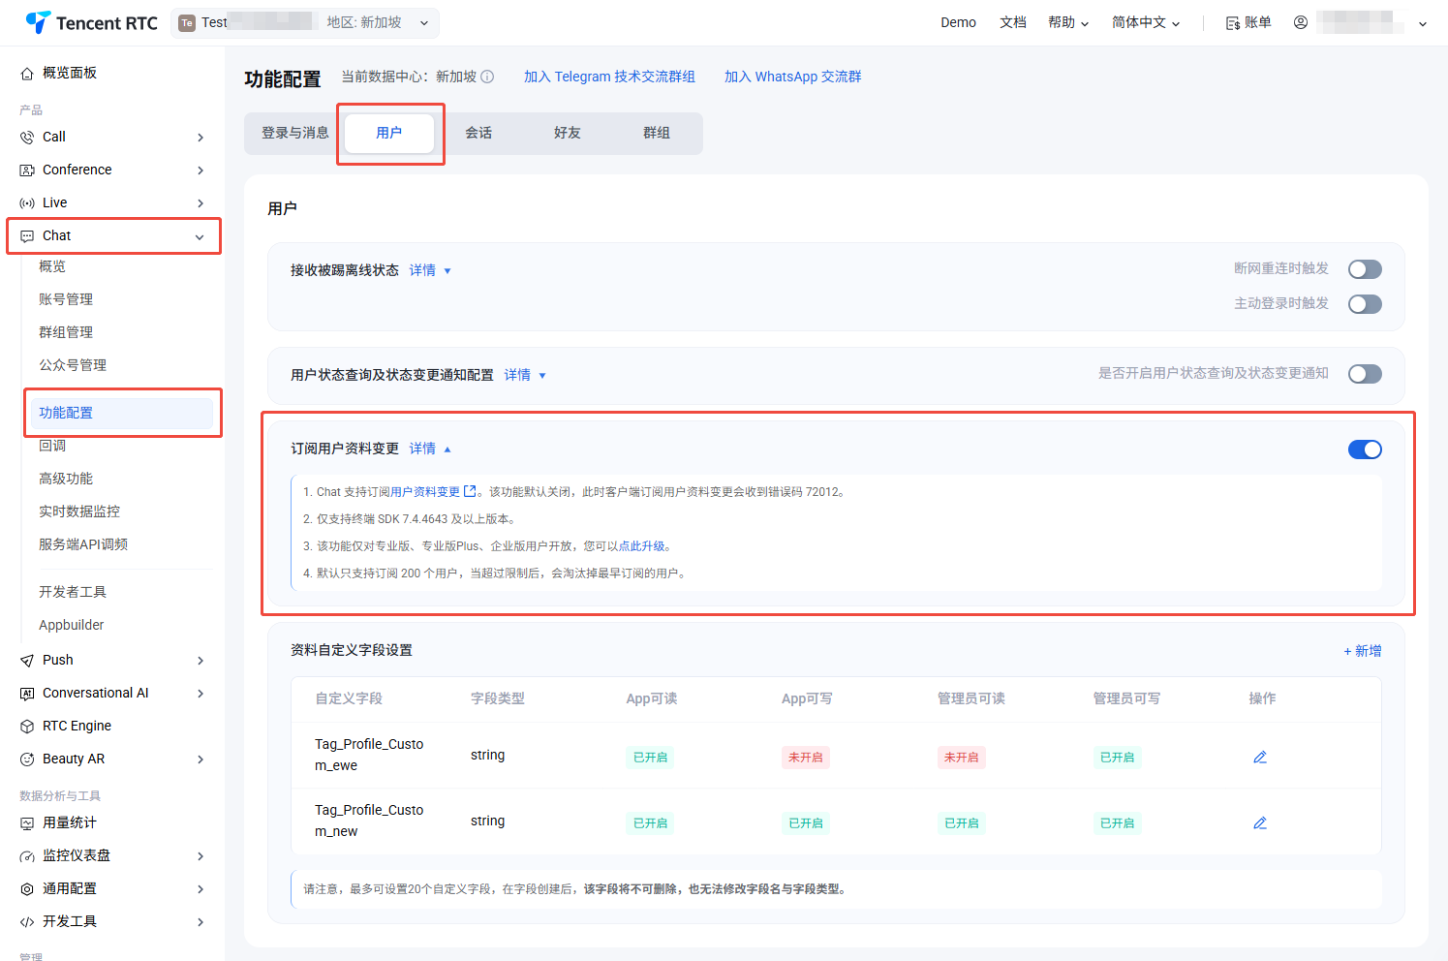The image size is (1448, 961).
Task: Click the Beauty AR face icon
Action: click(27, 759)
